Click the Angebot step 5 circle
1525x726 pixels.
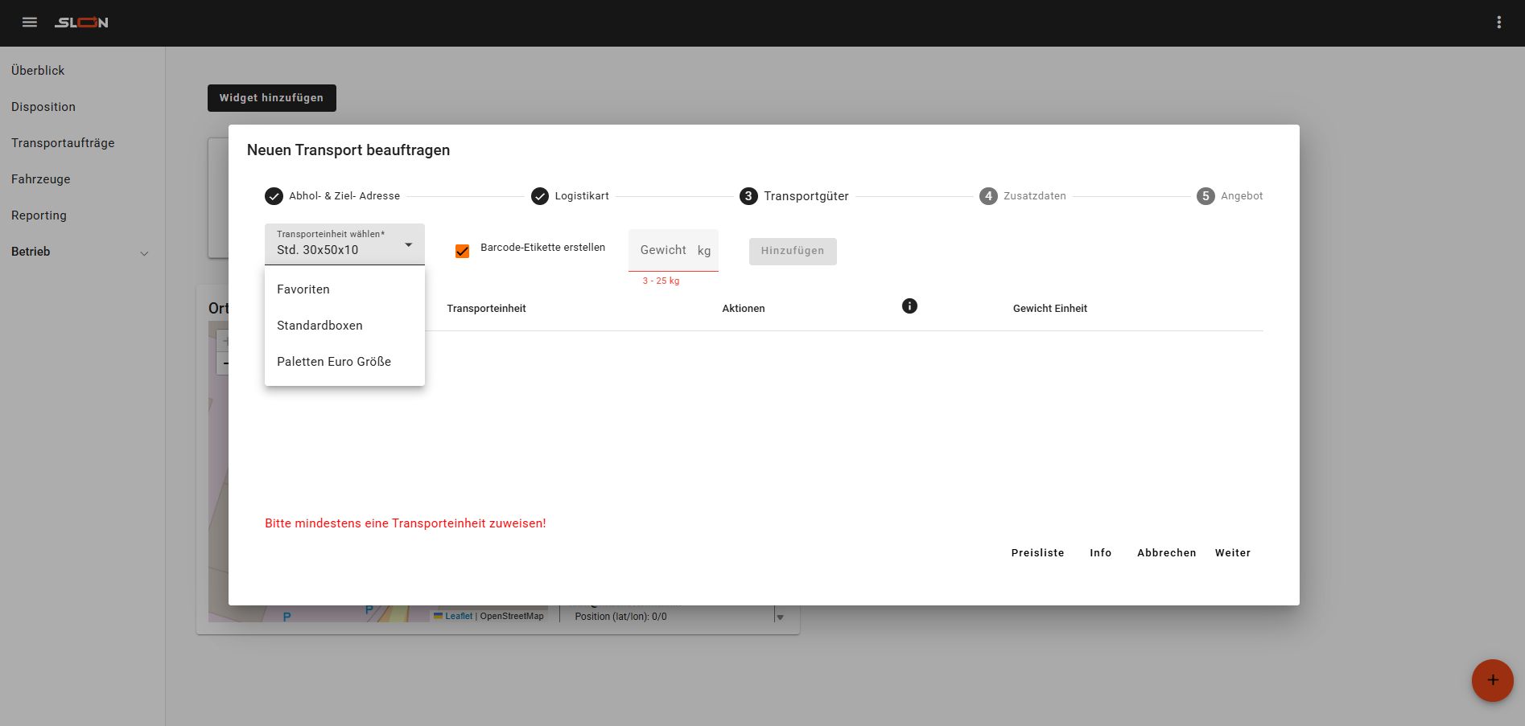pyautogui.click(x=1206, y=196)
